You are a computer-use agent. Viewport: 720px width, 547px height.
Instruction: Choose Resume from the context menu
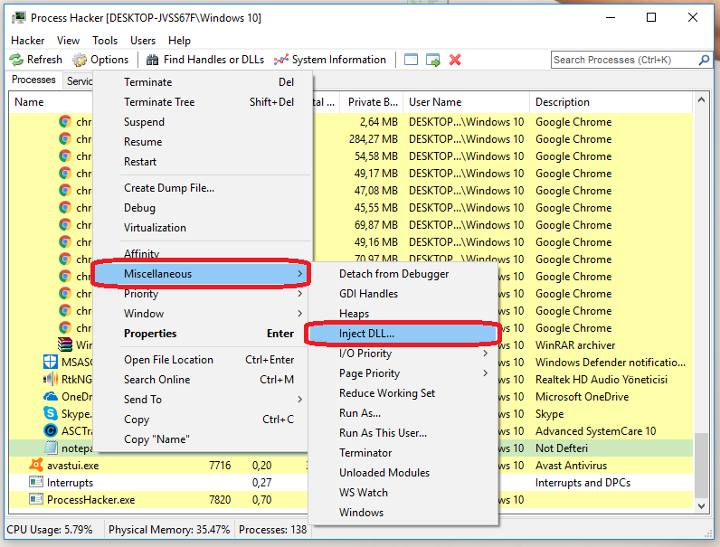203,142
